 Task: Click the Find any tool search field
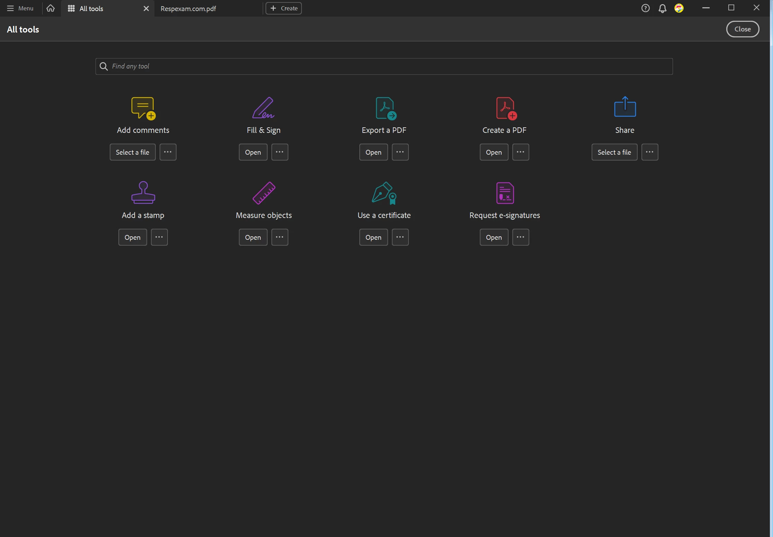pos(384,66)
